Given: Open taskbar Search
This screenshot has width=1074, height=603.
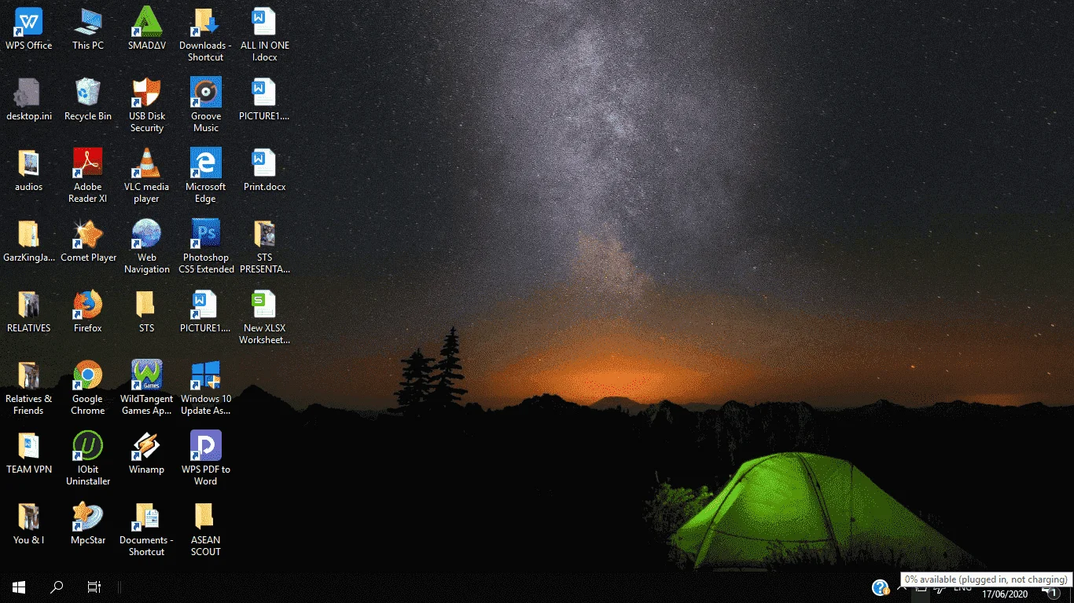Looking at the screenshot, I should click(57, 587).
